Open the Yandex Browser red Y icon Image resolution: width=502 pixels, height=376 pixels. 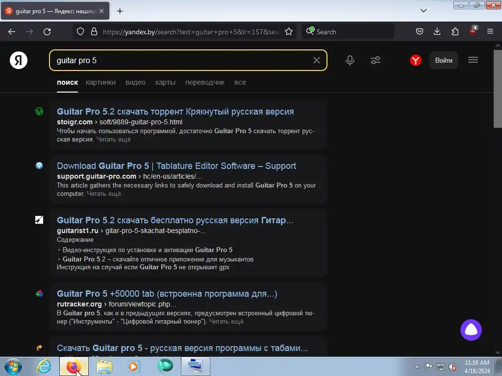[416, 60]
